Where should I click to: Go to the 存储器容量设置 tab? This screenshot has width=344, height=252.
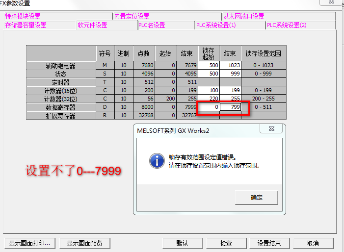[26, 25]
